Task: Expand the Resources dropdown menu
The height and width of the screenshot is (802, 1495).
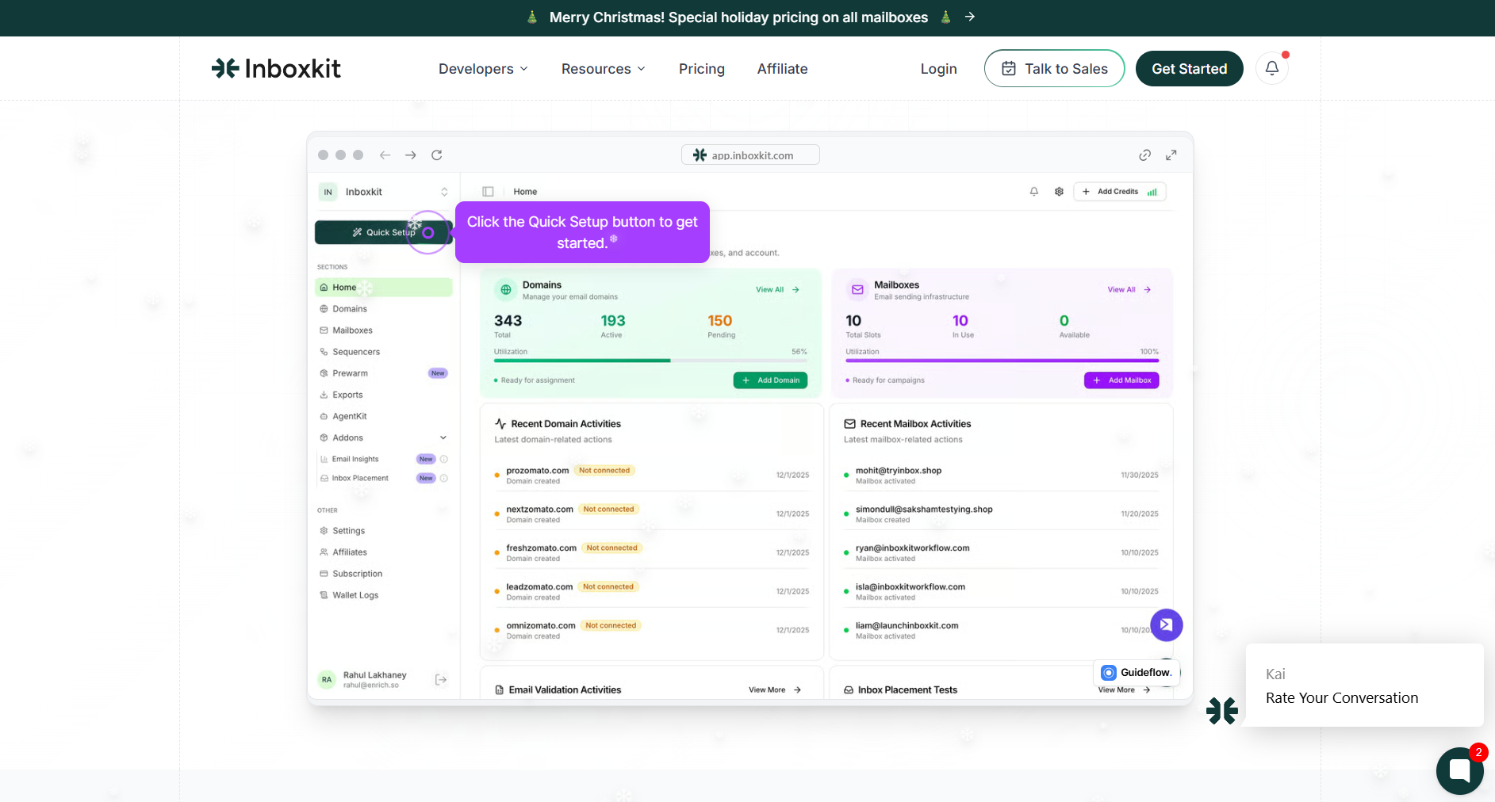Action: coord(603,69)
